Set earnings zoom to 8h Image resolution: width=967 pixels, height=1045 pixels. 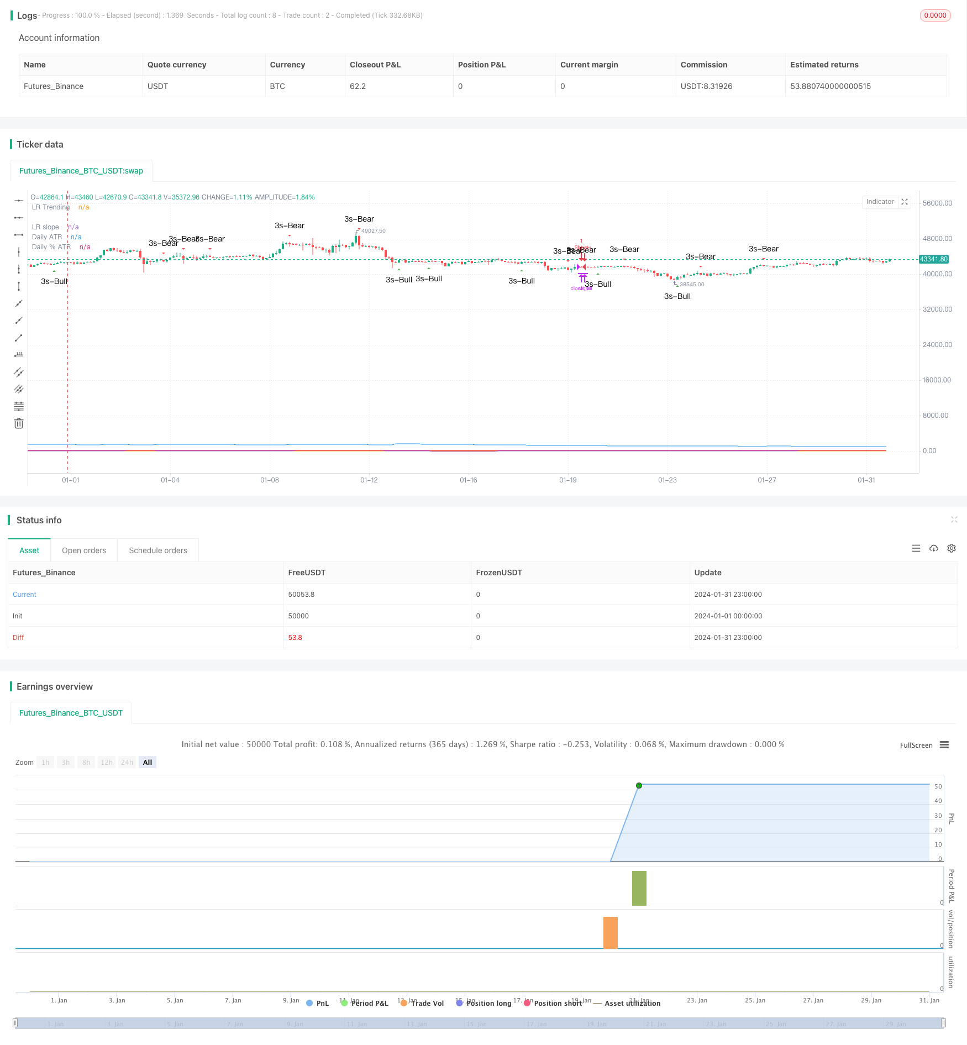point(86,763)
